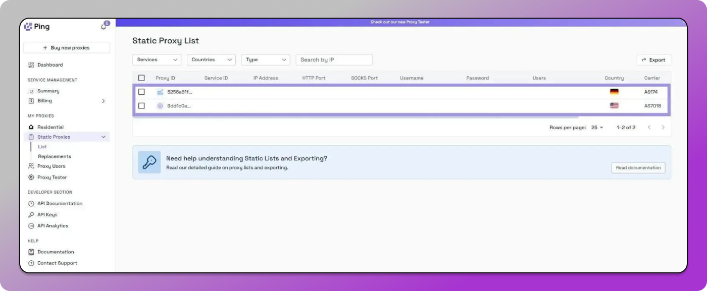Click the Germany flag icon
707x291 pixels.
pos(614,92)
